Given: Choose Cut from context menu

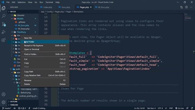Looking at the screenshot, I should point(45,59).
